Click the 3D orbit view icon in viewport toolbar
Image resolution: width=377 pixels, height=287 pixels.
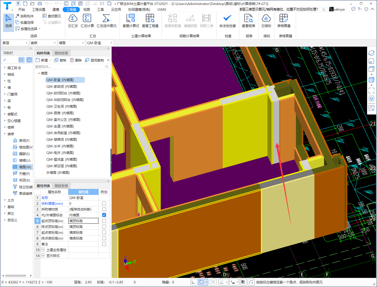(x=371, y=53)
